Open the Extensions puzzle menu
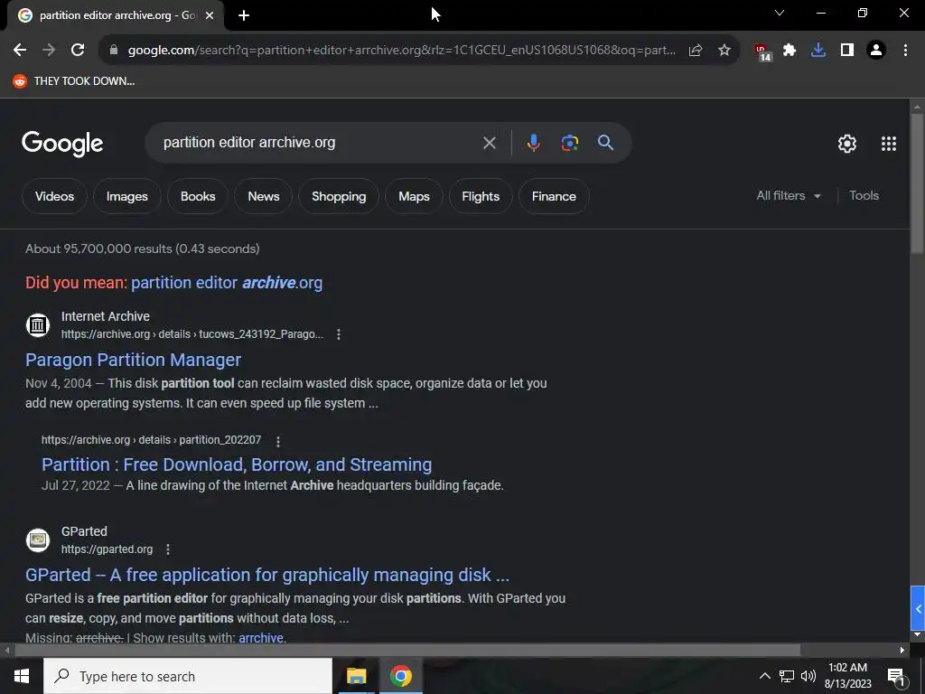The width and height of the screenshot is (925, 694). pos(790,51)
